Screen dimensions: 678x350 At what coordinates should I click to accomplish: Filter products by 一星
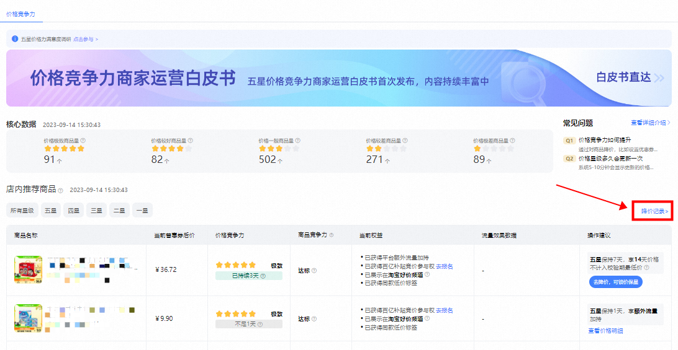(x=142, y=211)
